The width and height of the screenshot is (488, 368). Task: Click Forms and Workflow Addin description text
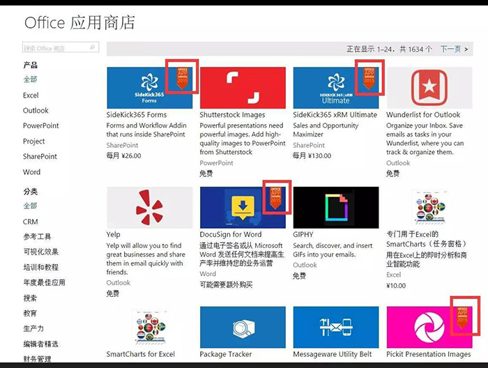click(x=146, y=130)
